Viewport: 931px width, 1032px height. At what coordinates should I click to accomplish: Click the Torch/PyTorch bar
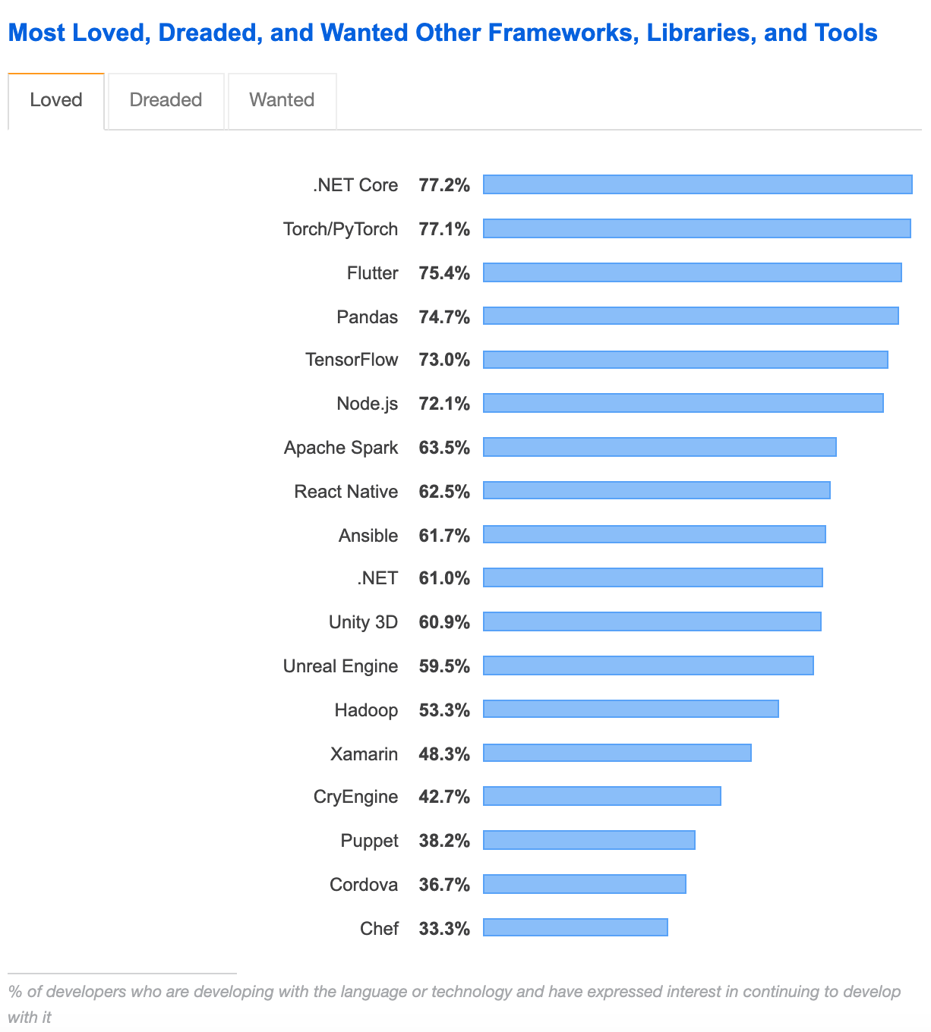point(696,228)
